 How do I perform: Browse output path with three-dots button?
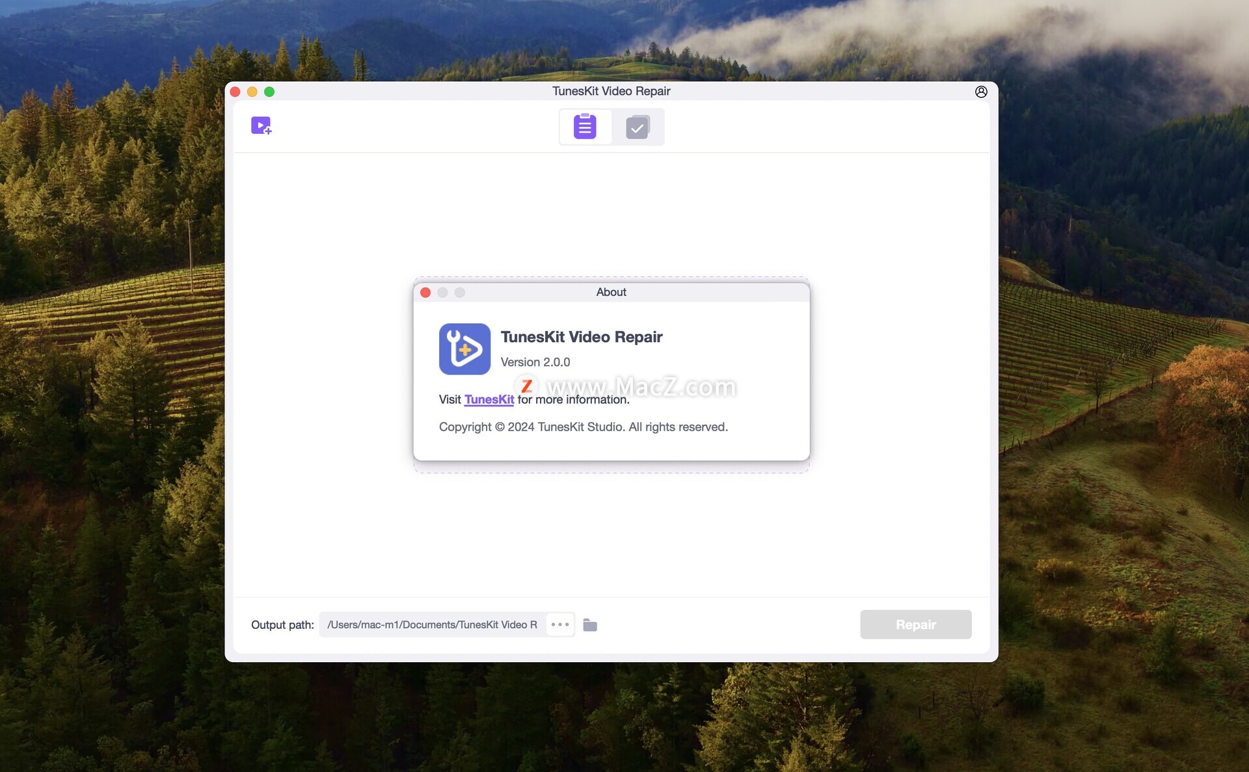pos(560,624)
